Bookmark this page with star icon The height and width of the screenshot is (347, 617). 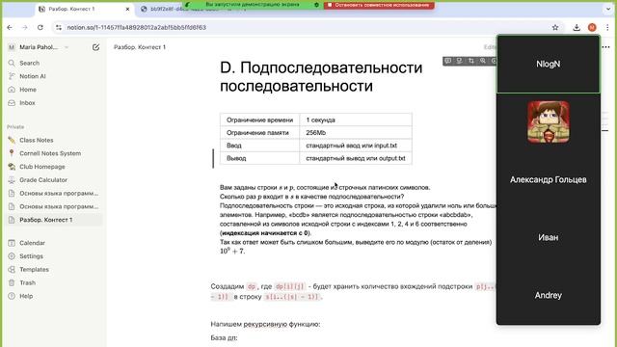[555, 28]
